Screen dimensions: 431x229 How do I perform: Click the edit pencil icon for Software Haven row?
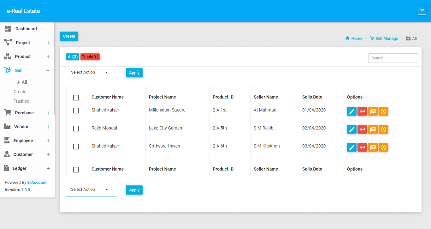tap(352, 148)
